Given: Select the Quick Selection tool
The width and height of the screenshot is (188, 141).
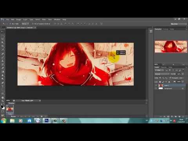Looking at the screenshot, I should (x=2, y=42).
